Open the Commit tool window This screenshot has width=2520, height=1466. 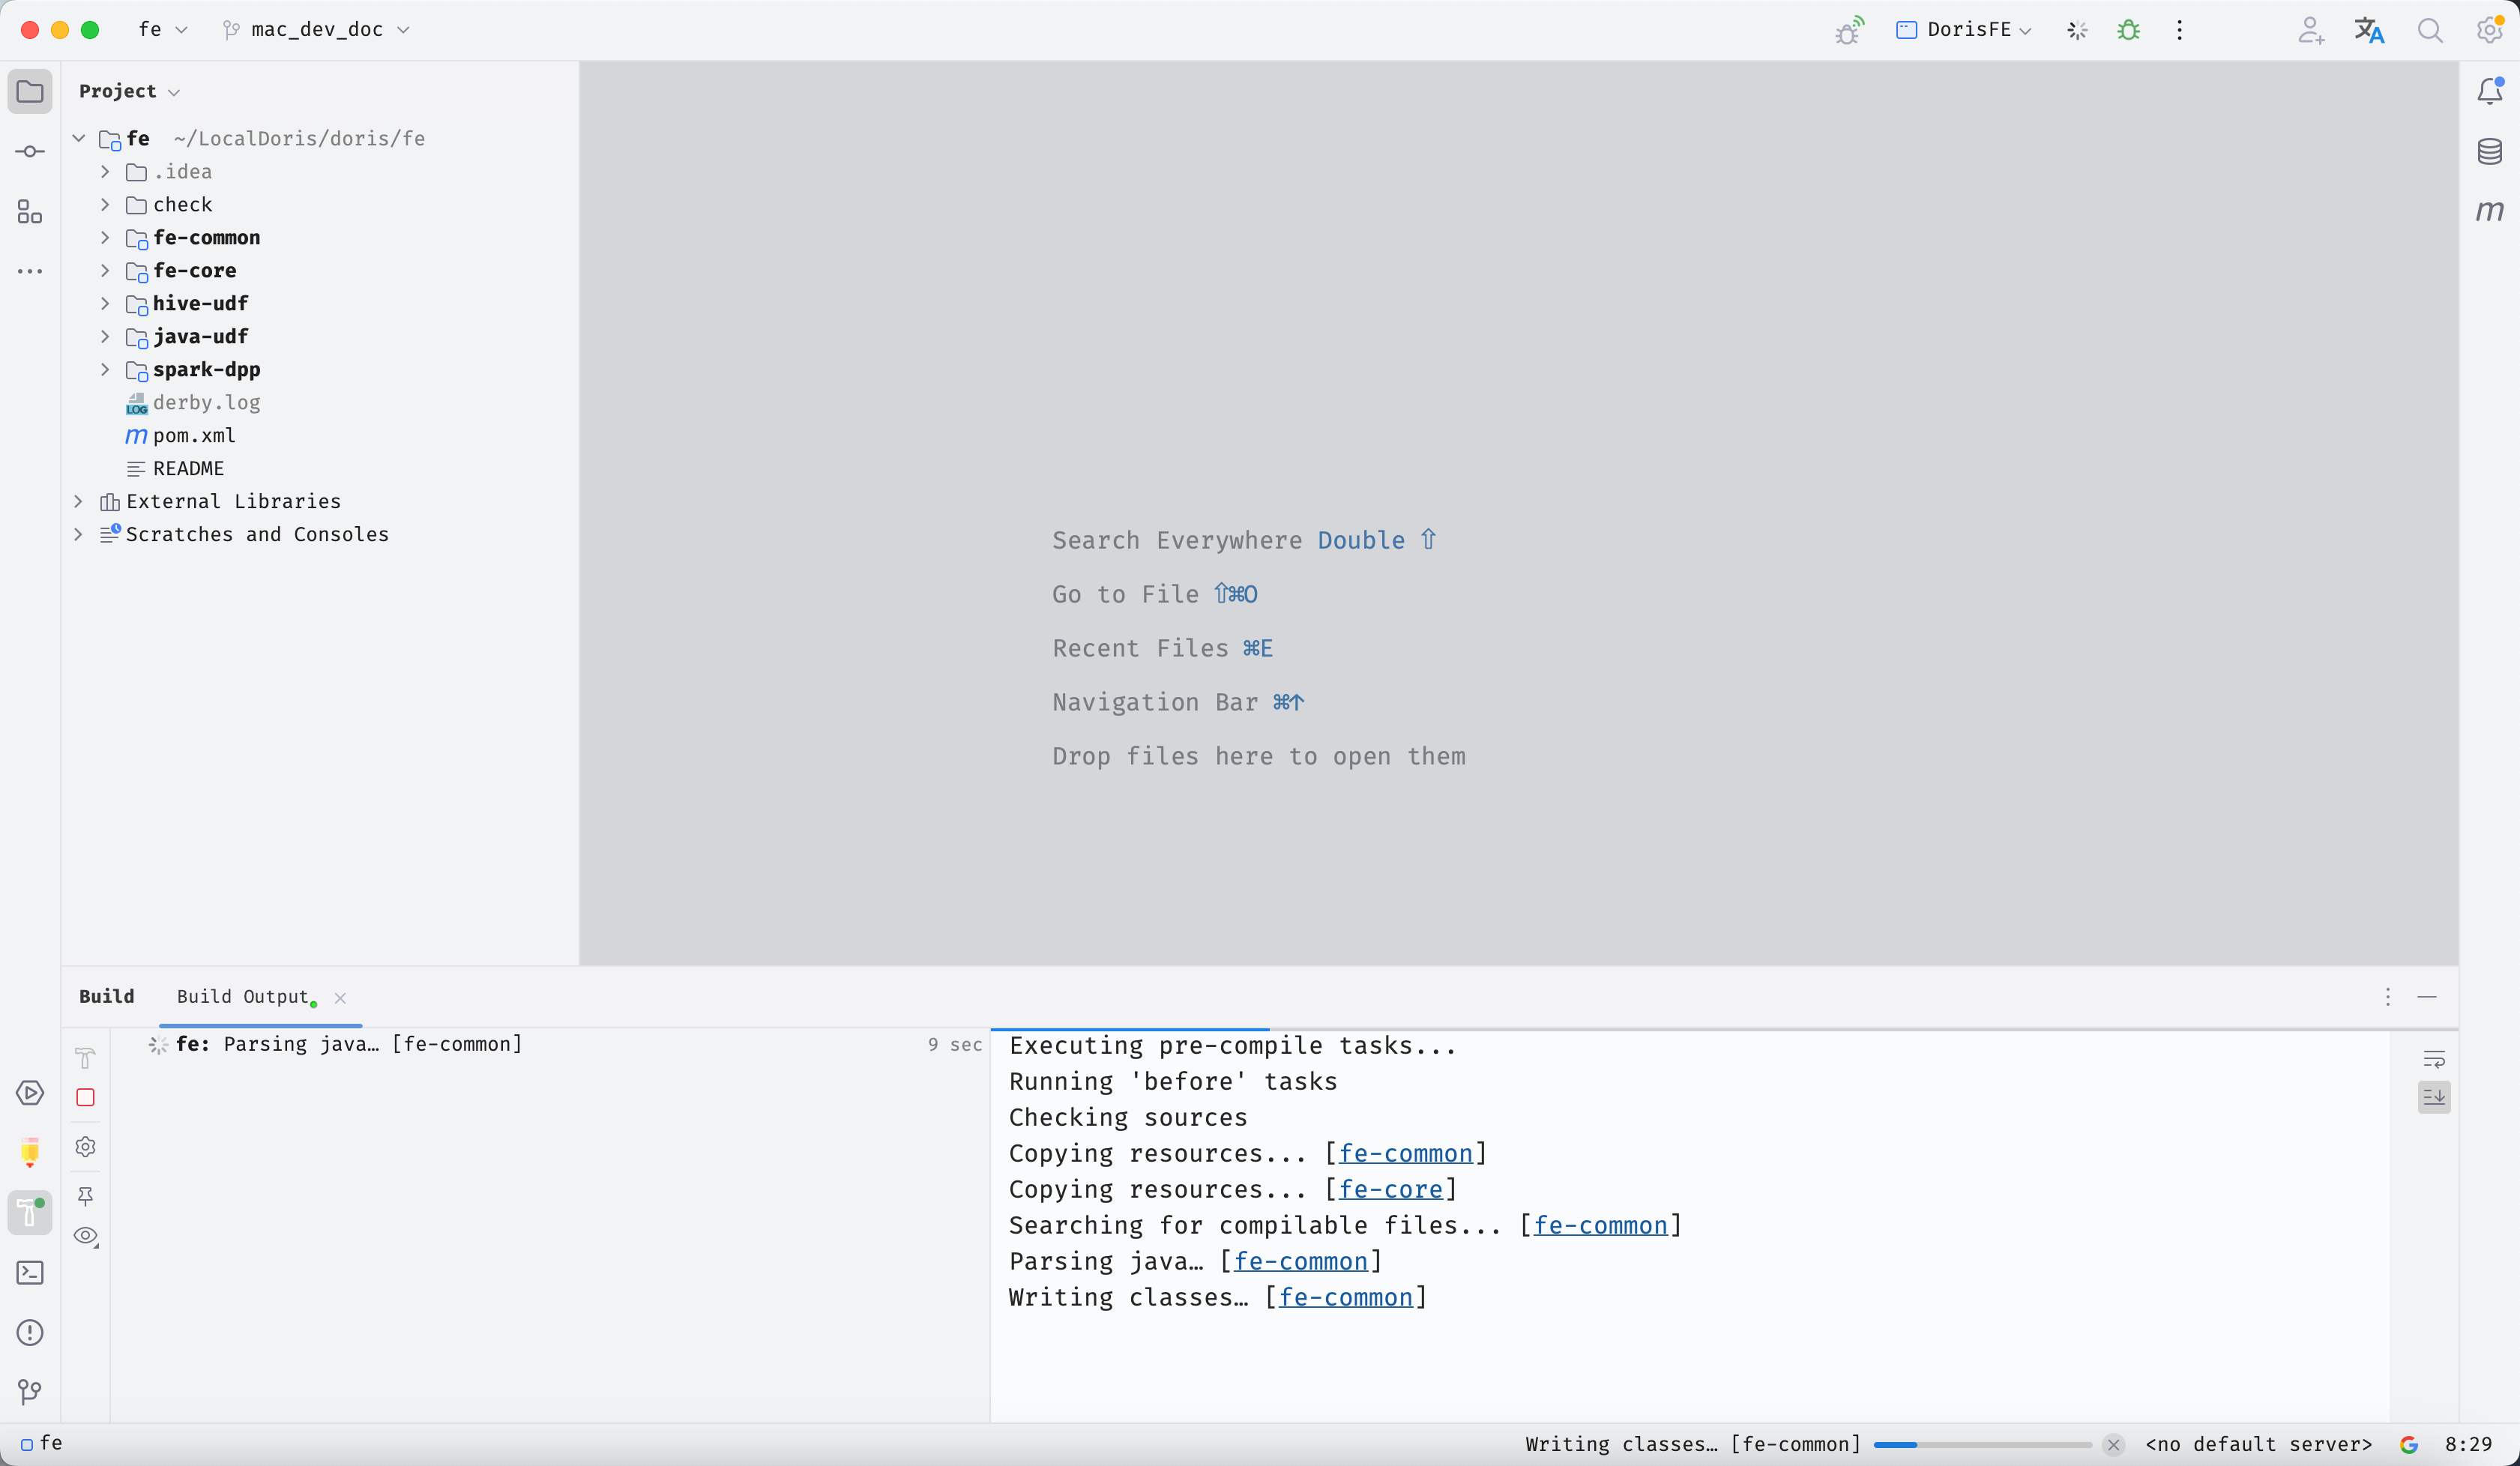(30, 151)
